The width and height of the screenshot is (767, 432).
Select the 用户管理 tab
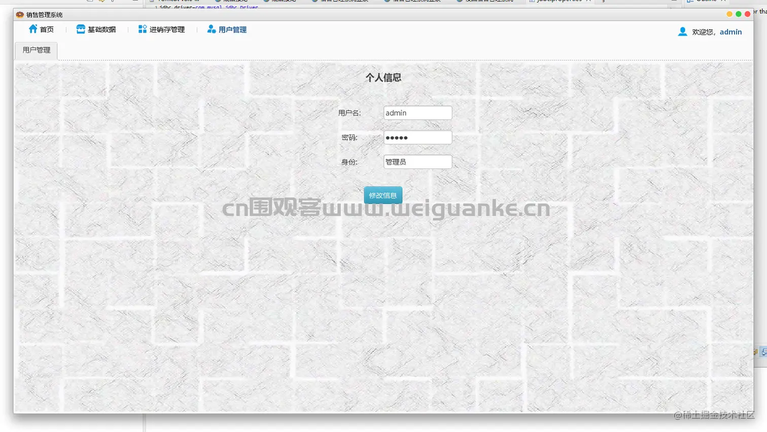tap(37, 50)
